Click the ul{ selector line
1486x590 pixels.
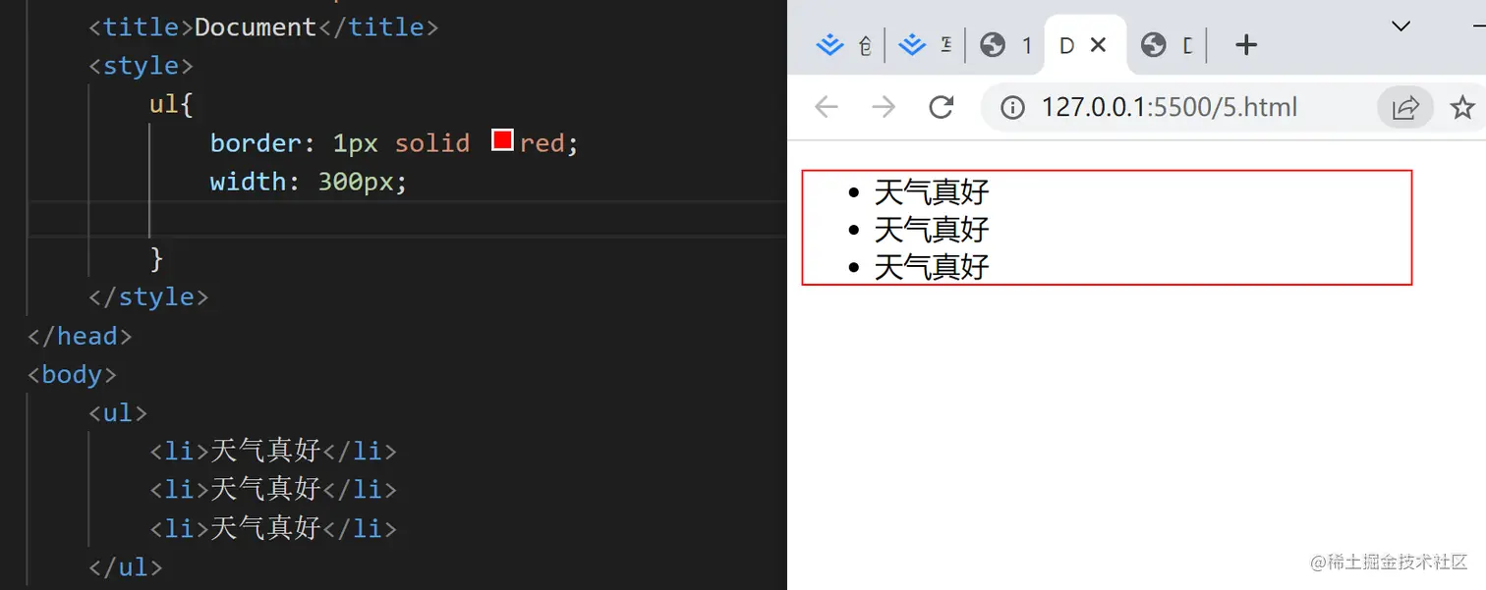(x=171, y=104)
